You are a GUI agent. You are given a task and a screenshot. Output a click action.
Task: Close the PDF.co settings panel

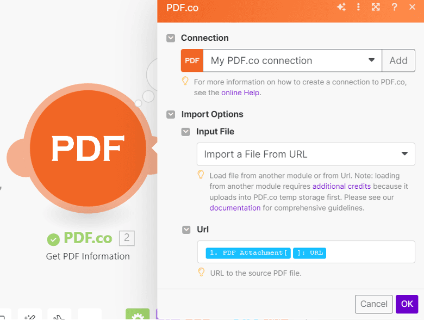coord(412,7)
